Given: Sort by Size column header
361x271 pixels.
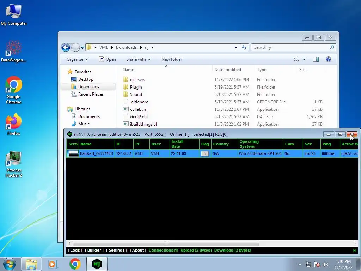Looking at the screenshot, I should click(x=311, y=70).
